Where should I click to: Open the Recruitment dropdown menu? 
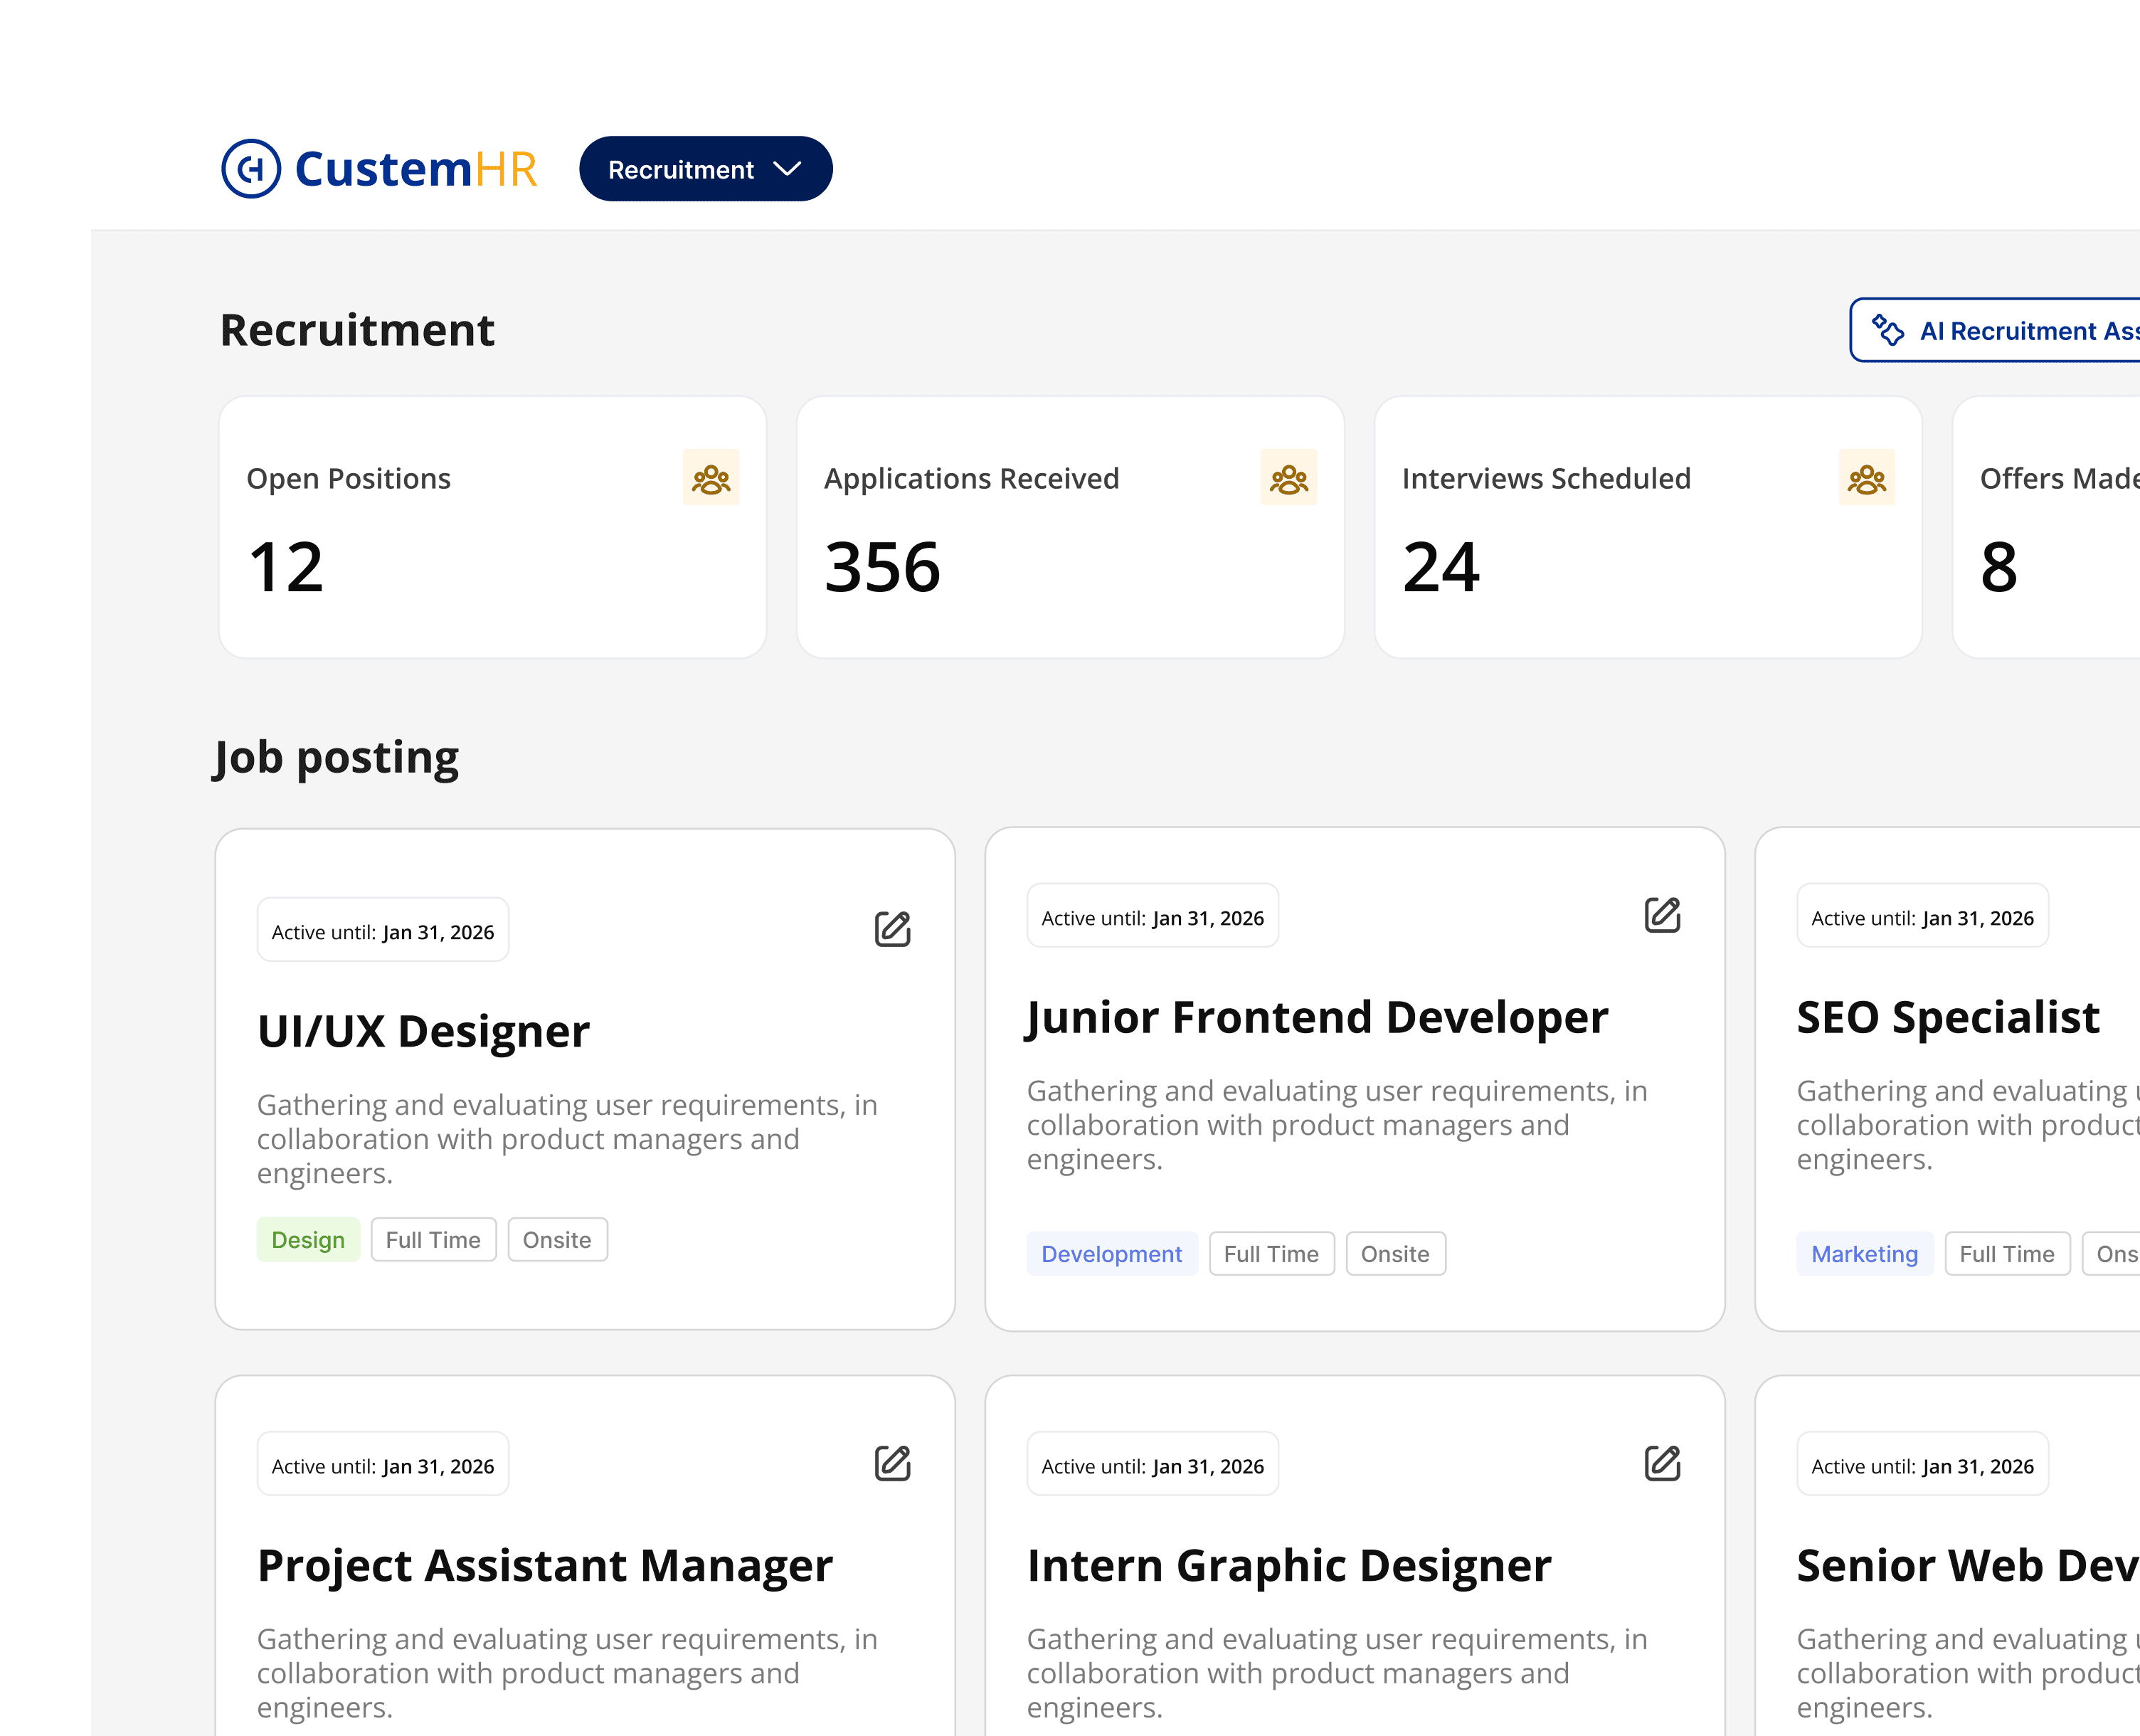click(705, 169)
